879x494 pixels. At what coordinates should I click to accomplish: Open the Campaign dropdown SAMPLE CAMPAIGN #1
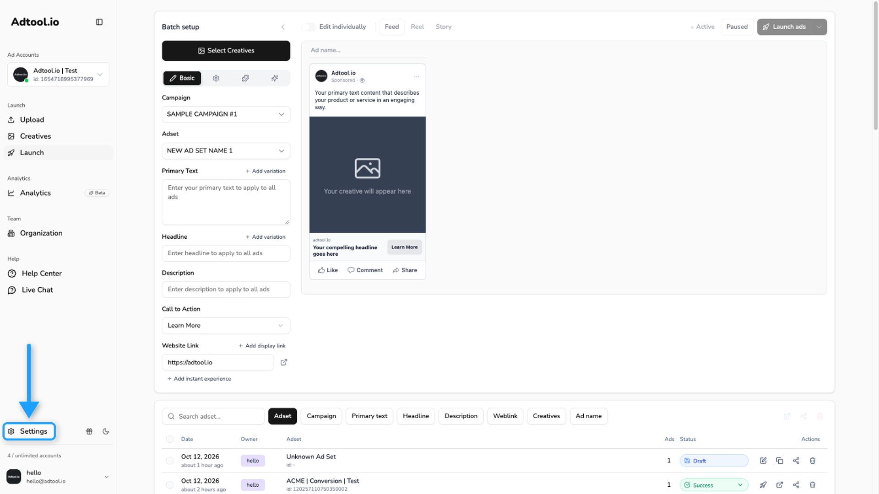point(226,114)
